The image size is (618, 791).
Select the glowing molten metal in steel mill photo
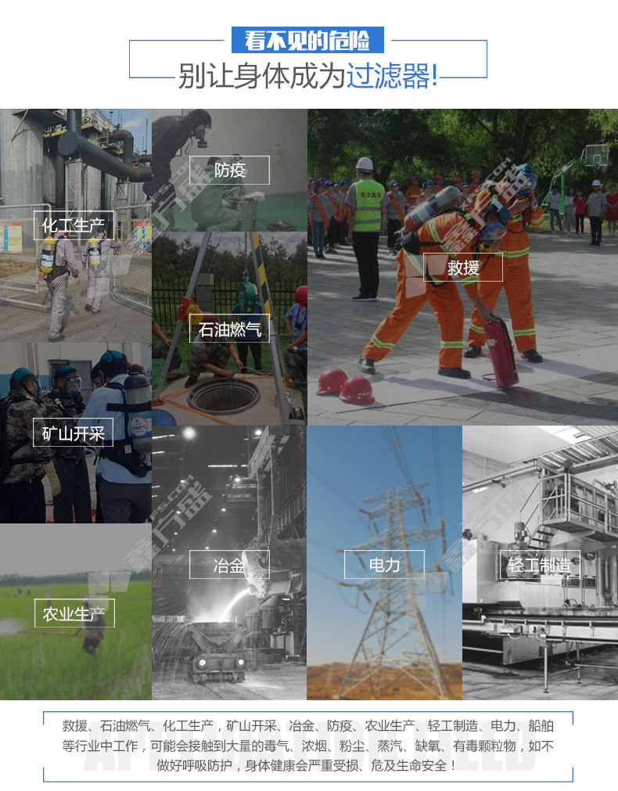pyautogui.click(x=233, y=606)
